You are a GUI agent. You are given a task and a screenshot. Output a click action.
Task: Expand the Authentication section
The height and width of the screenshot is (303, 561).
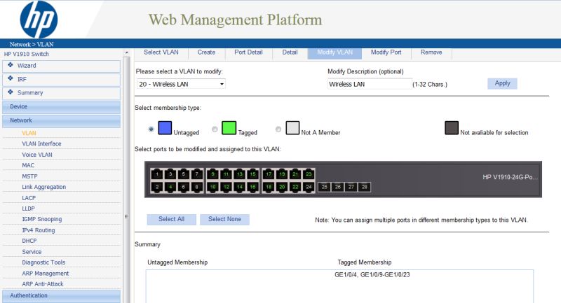pos(61,296)
